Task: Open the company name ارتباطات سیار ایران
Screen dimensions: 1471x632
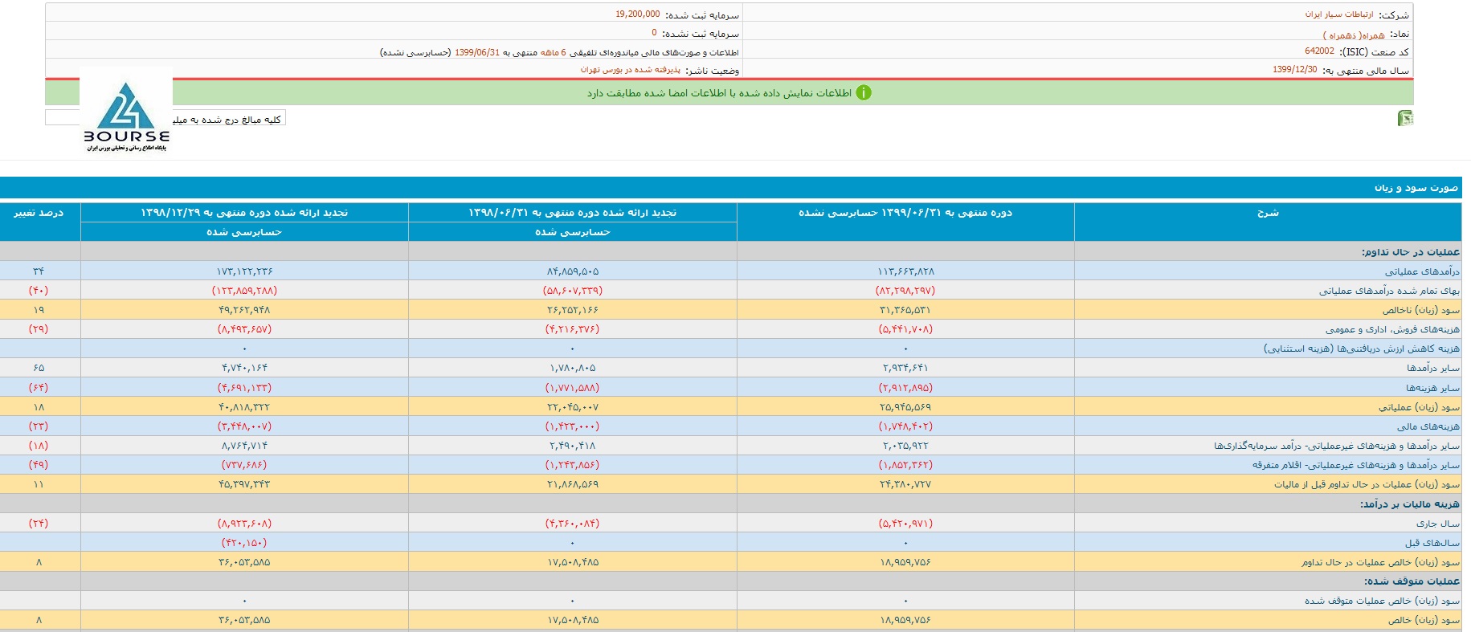Action: click(1338, 14)
